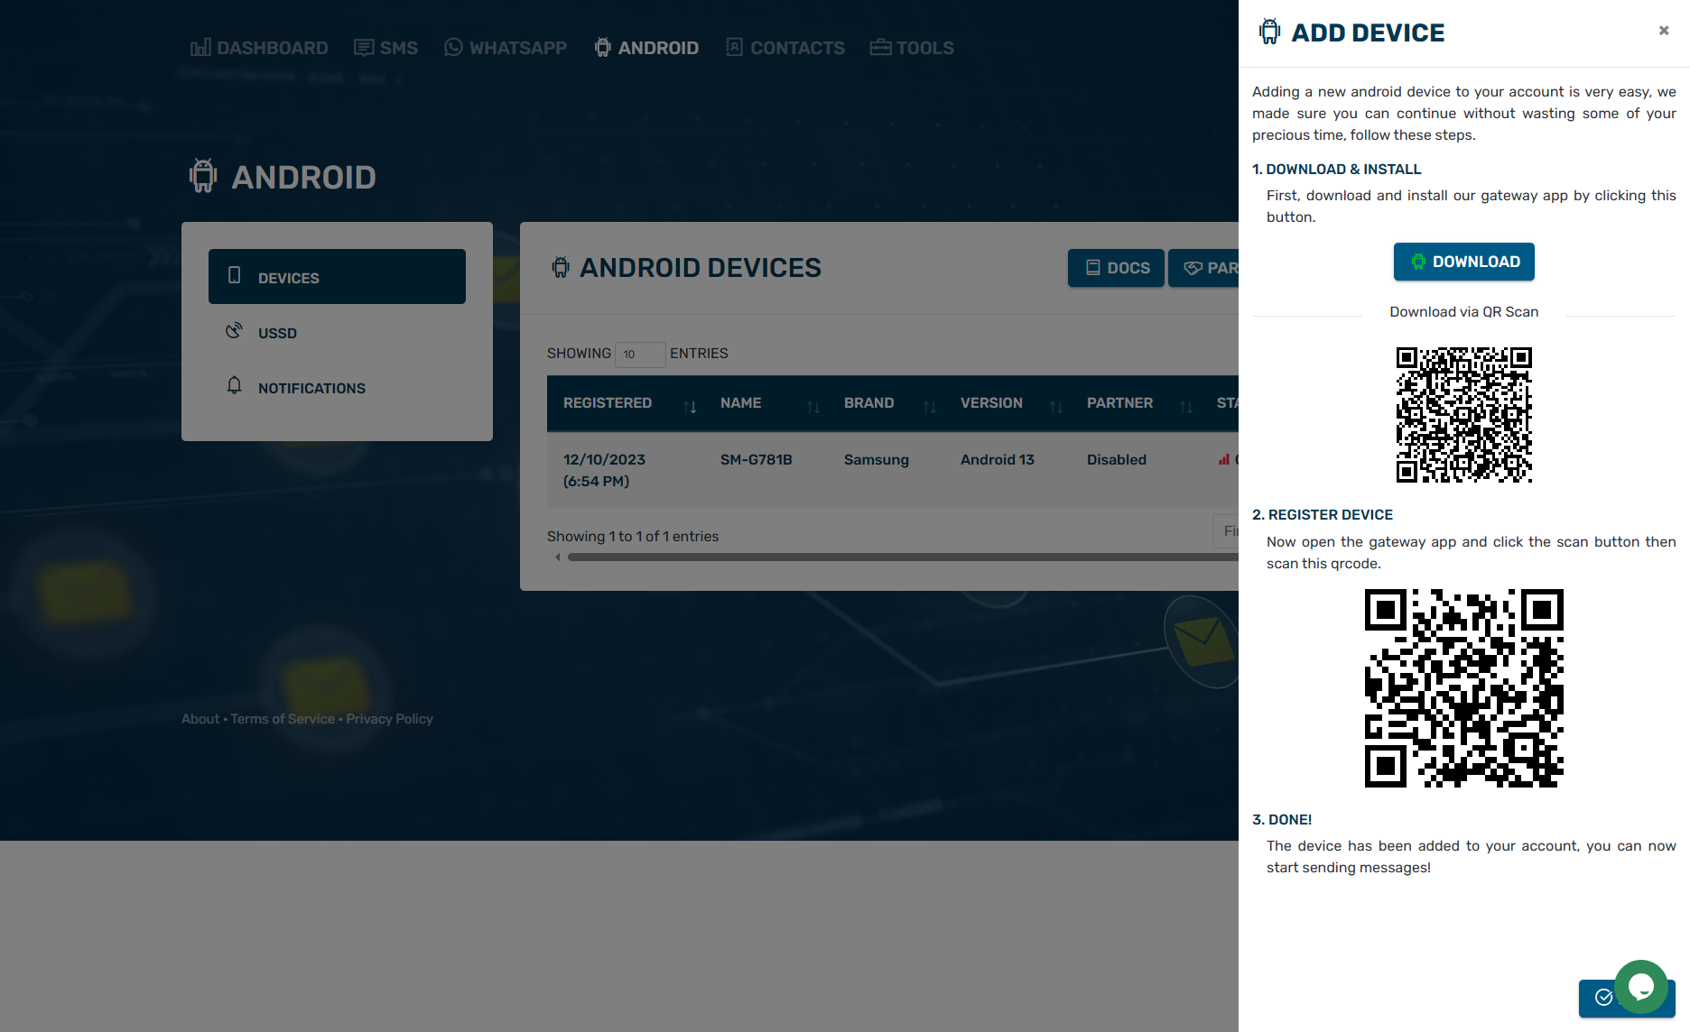Open the Contacts navigation item
1690x1032 pixels.
pyautogui.click(x=785, y=48)
